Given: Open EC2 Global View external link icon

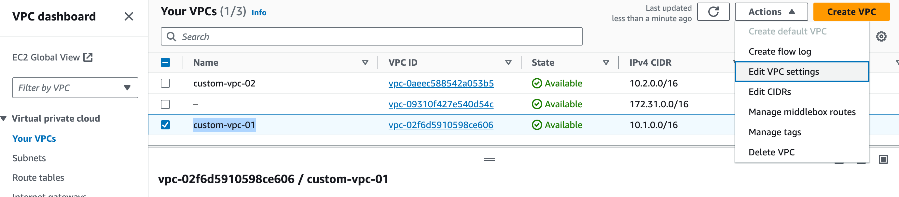Looking at the screenshot, I should tap(88, 57).
